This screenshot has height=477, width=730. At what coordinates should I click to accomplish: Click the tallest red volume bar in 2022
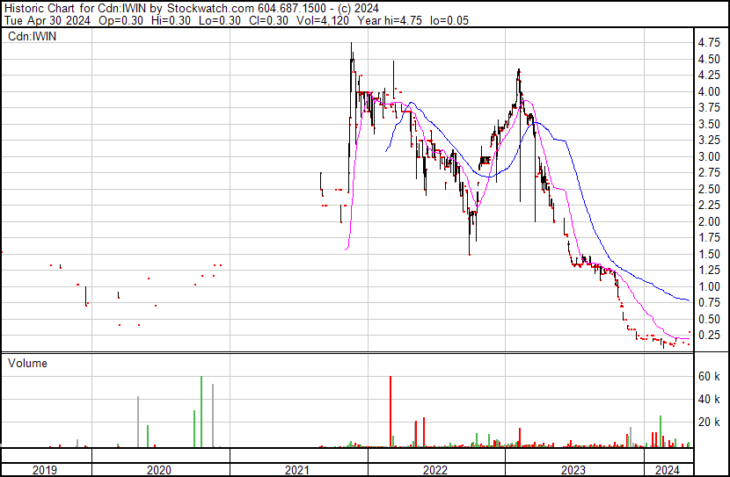(x=391, y=412)
